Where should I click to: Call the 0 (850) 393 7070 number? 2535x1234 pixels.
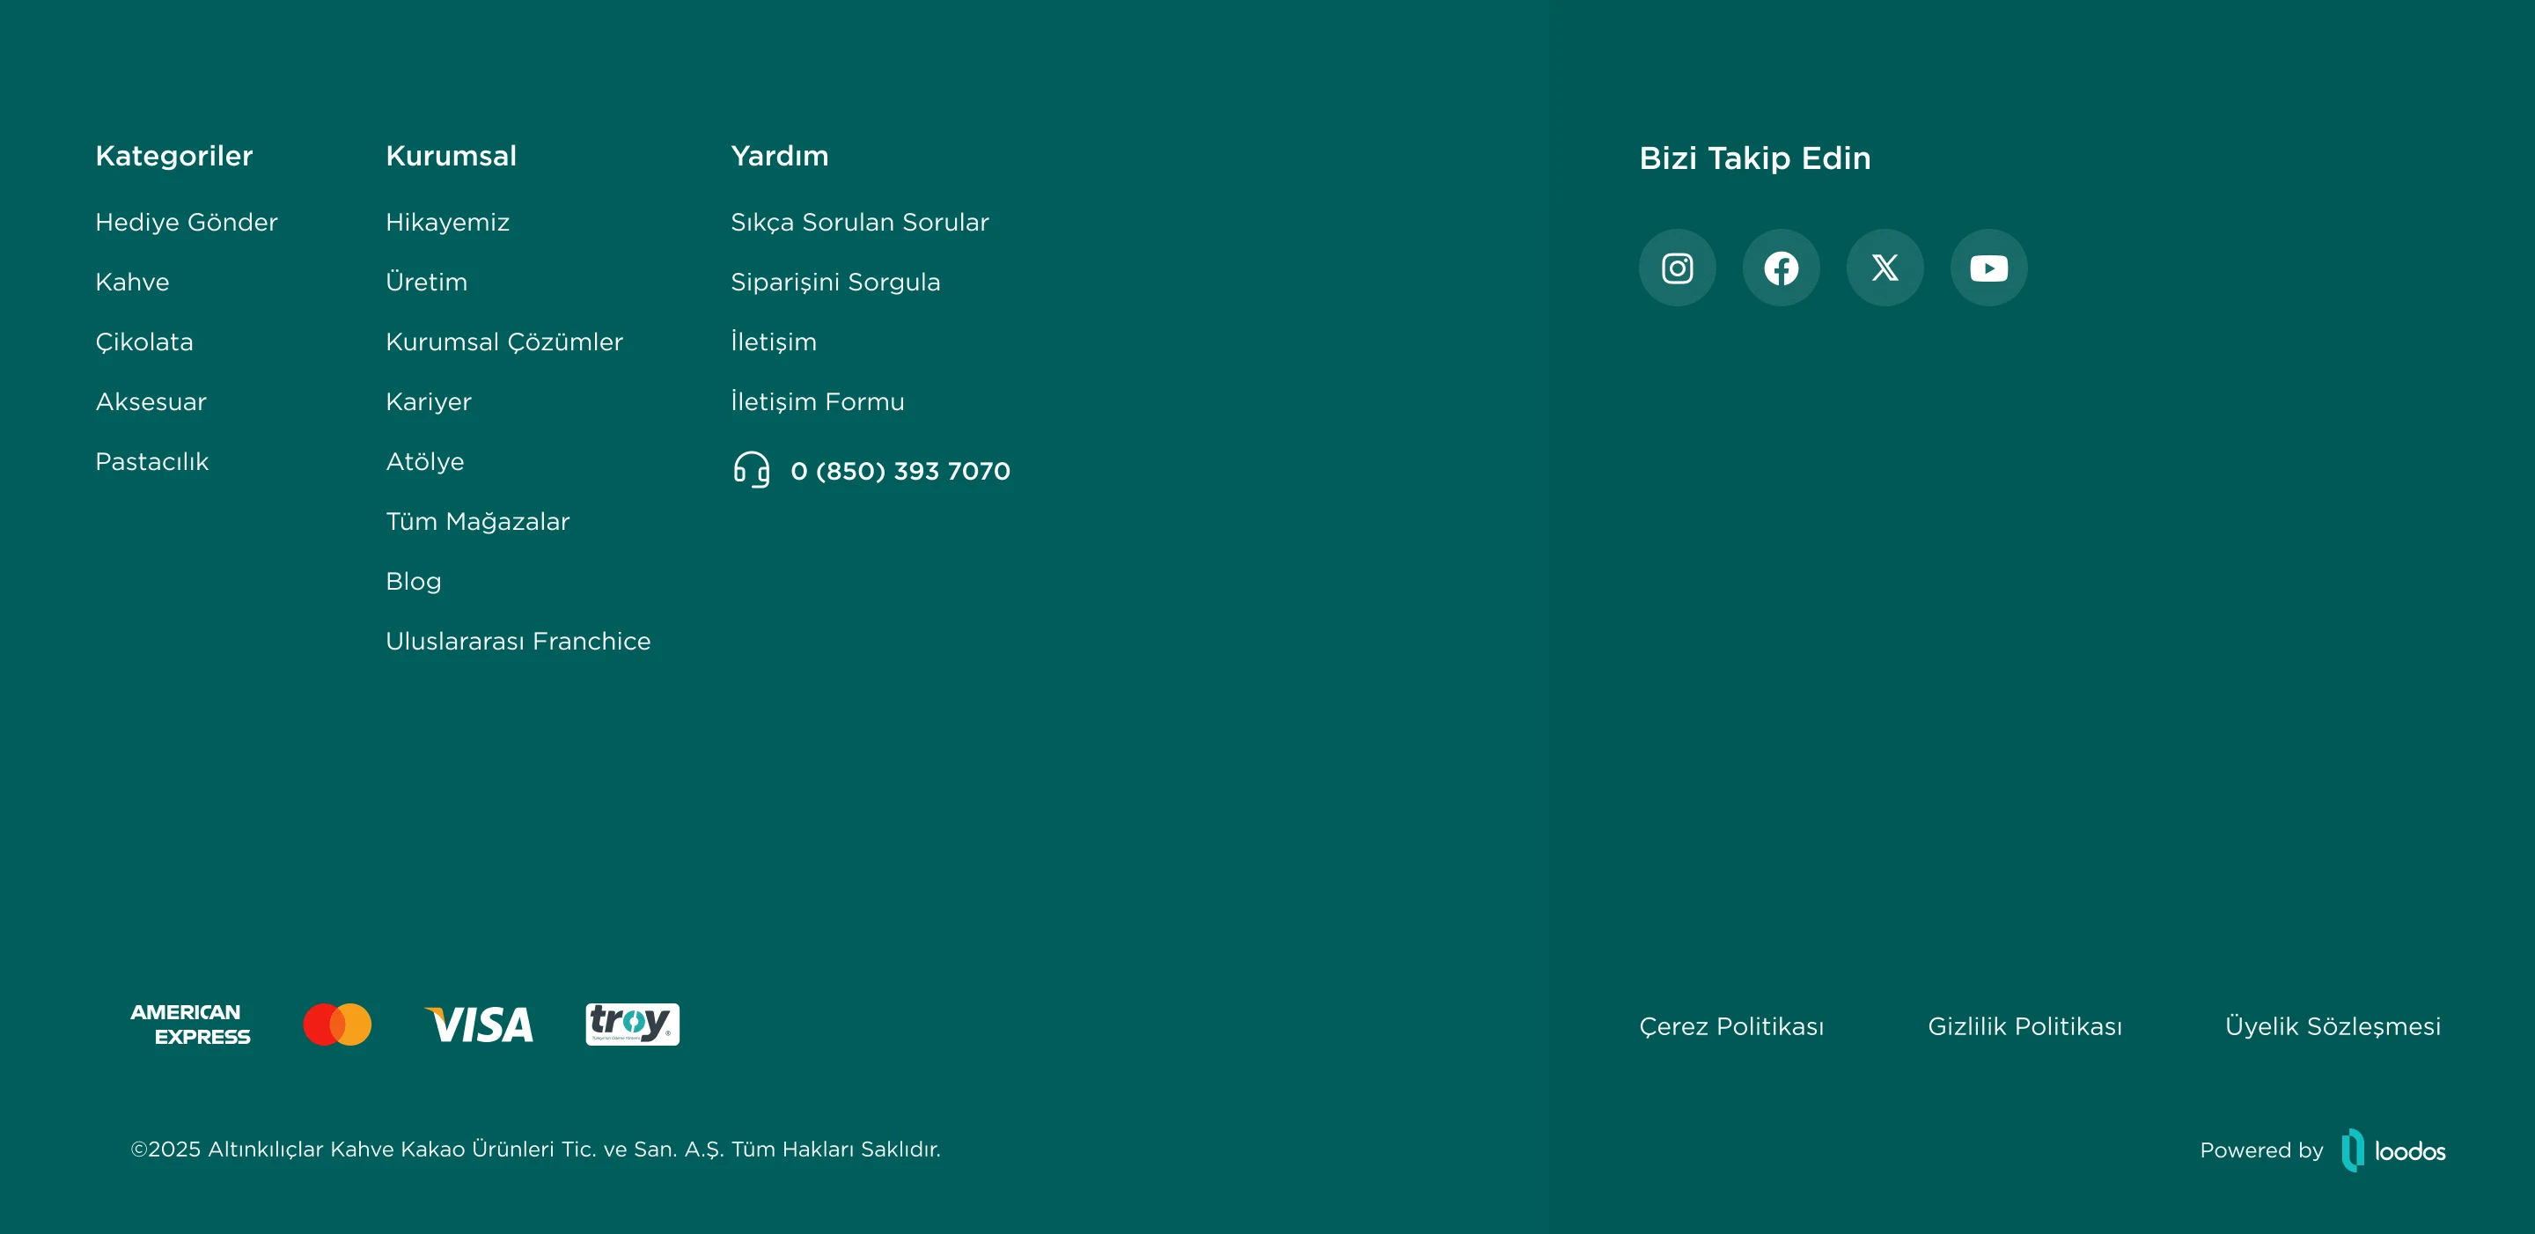900,470
